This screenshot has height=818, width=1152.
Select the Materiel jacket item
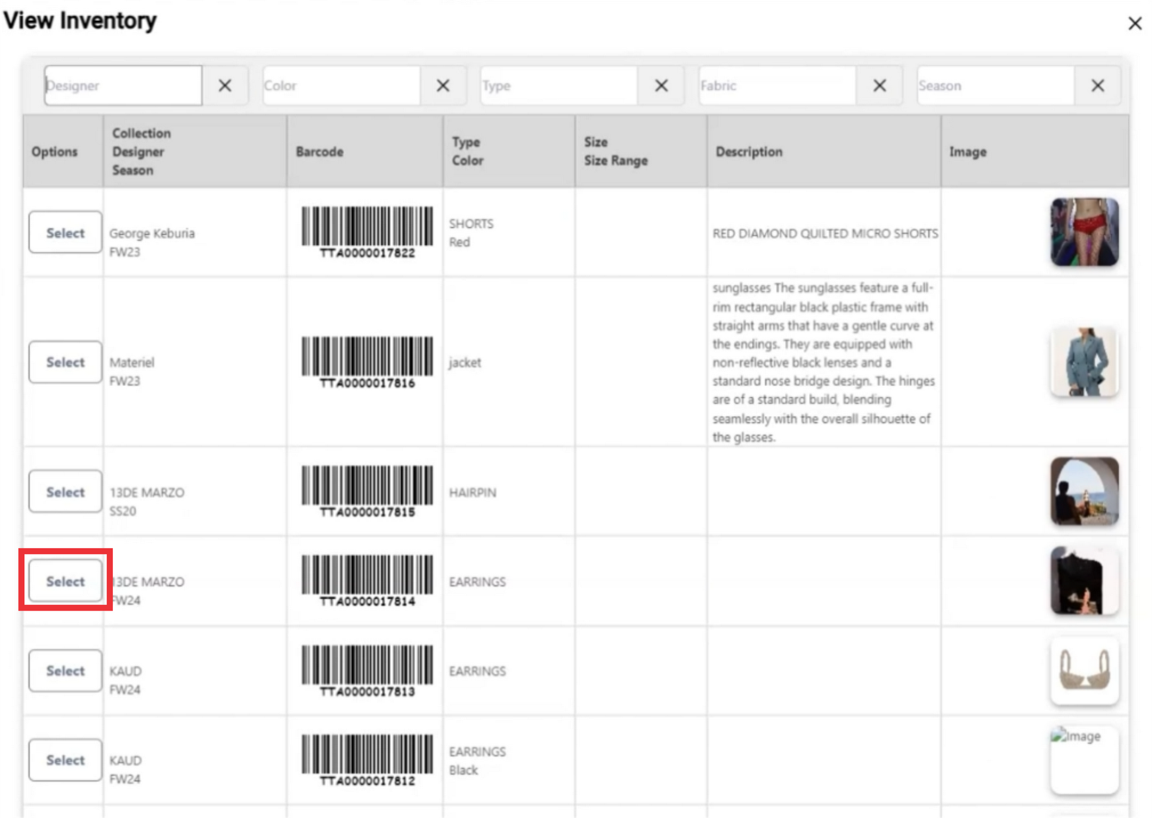(x=65, y=362)
